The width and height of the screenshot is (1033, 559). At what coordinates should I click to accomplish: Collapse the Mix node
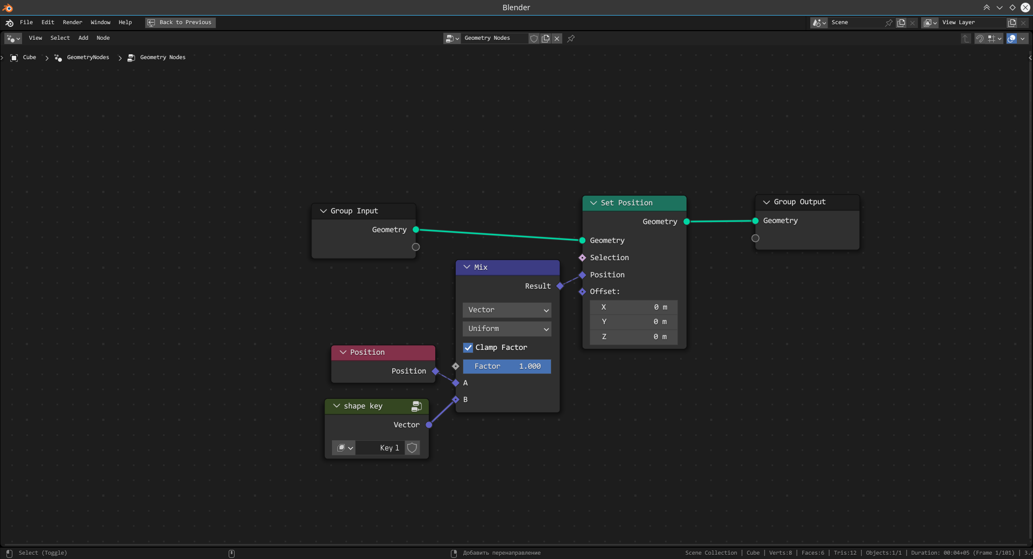click(467, 267)
